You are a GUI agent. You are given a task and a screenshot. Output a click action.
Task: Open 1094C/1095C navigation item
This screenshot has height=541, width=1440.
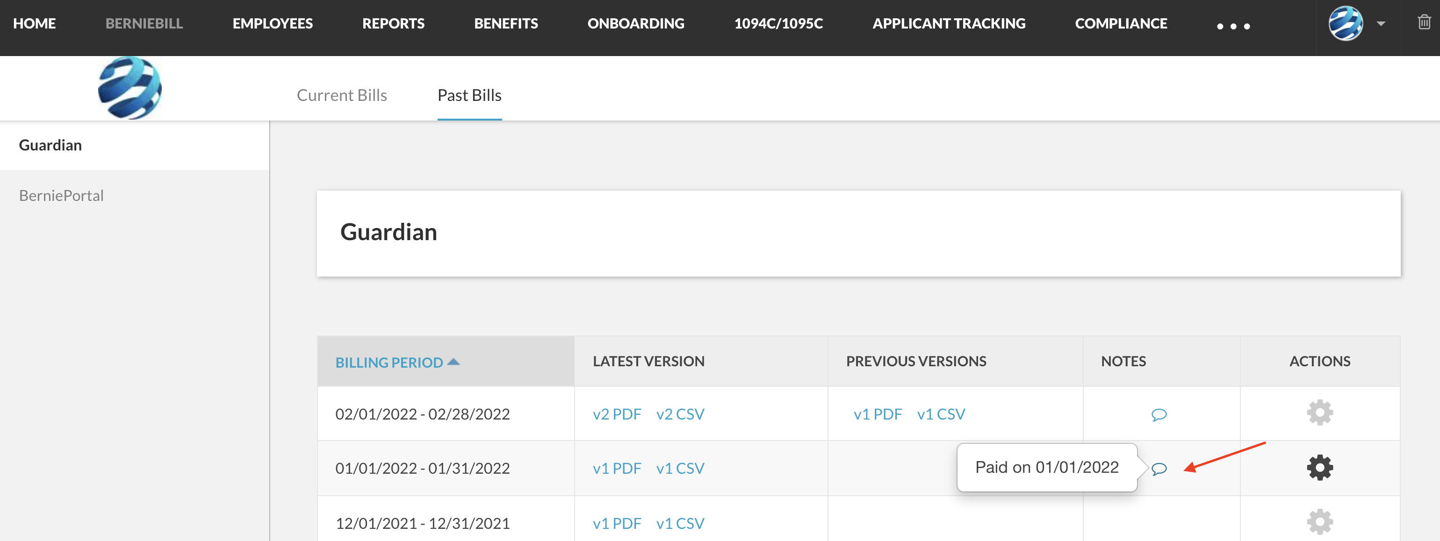778,23
